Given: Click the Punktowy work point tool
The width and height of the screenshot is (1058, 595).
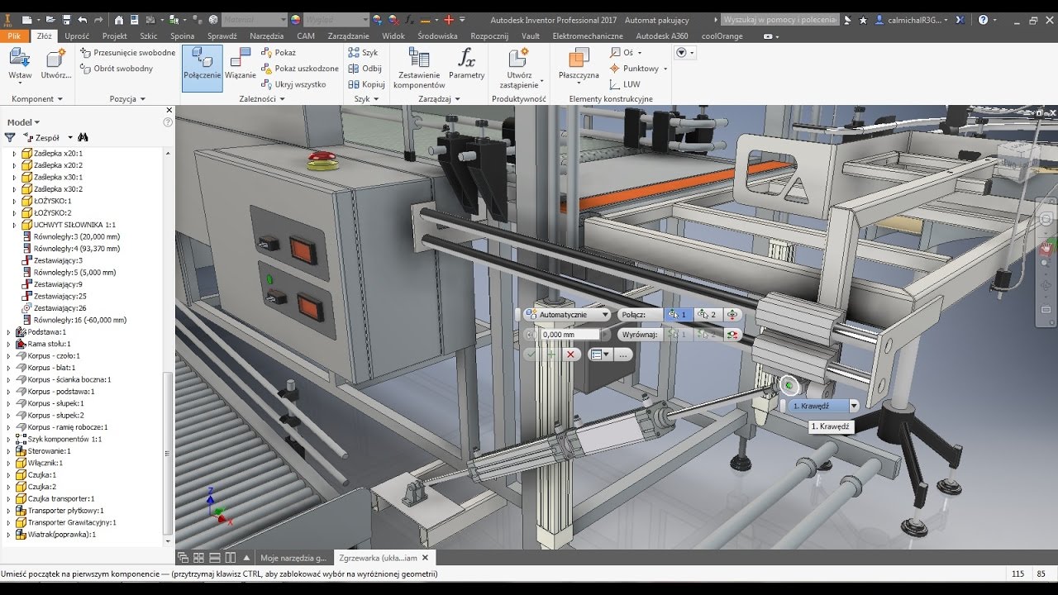Looking at the screenshot, I should pyautogui.click(x=638, y=69).
